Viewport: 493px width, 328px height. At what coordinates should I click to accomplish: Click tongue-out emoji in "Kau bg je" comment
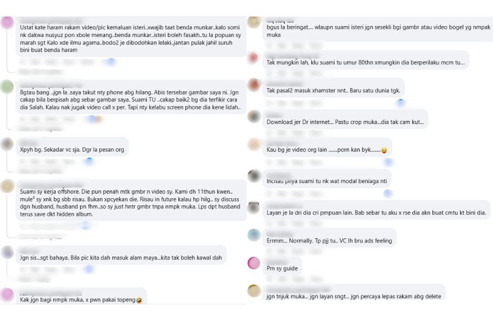click(x=384, y=151)
